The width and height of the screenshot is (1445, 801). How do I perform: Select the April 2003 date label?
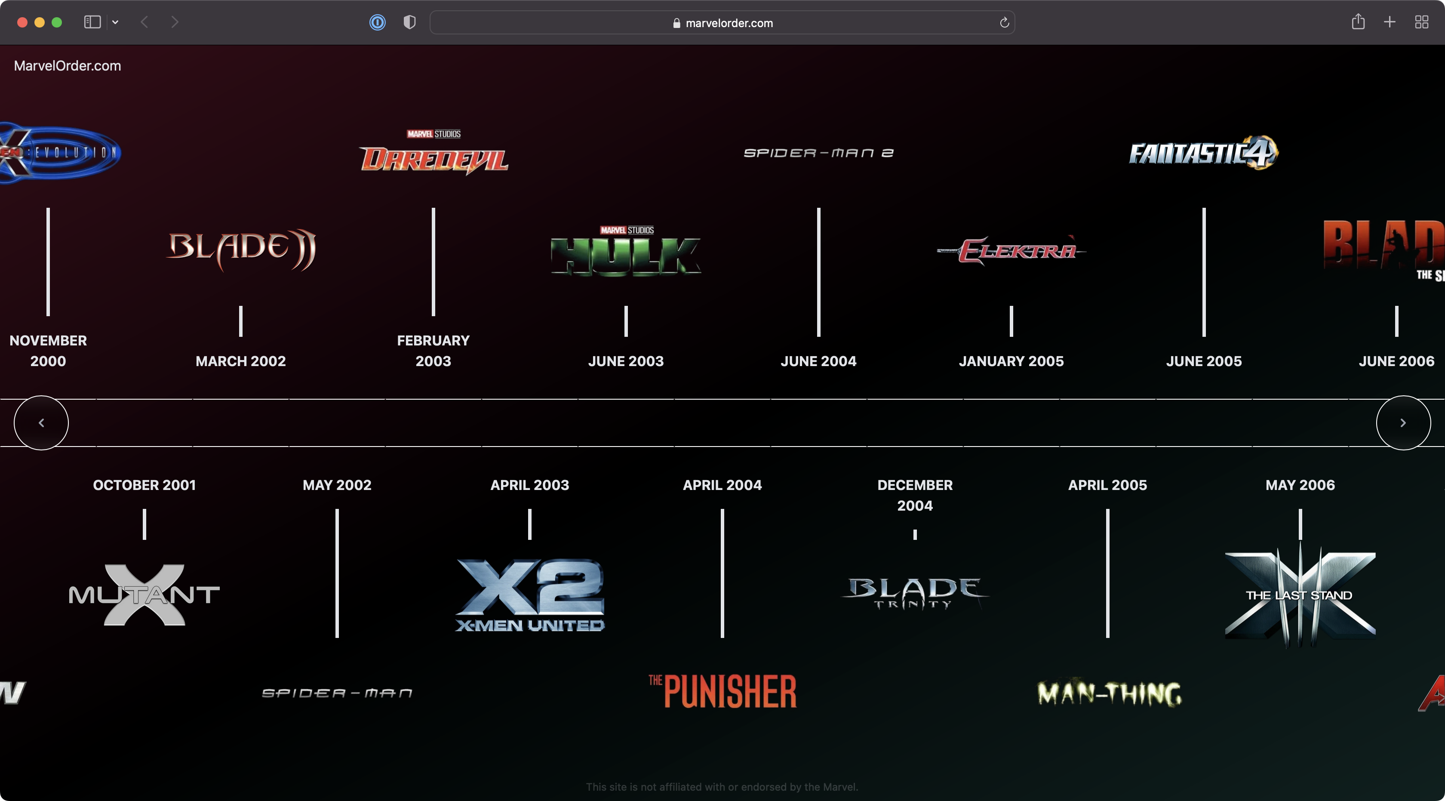(529, 485)
